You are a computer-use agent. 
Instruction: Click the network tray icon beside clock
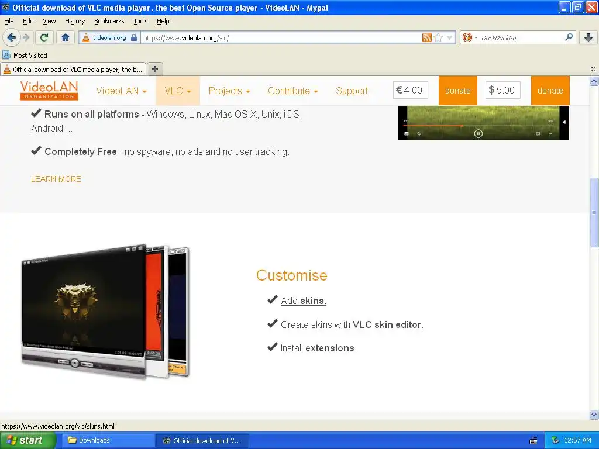[555, 441]
